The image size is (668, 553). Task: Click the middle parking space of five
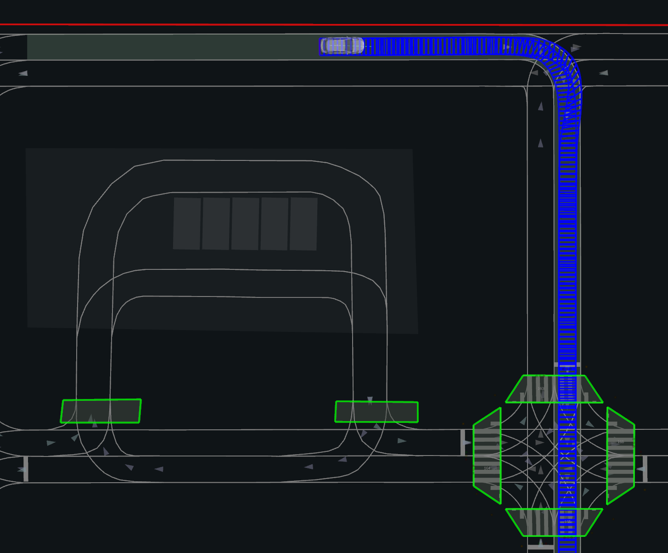tap(245, 224)
